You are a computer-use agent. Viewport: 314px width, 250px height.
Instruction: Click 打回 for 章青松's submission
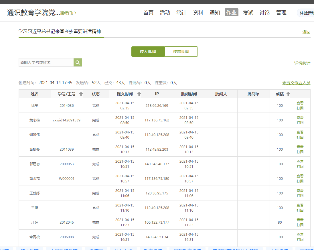(x=300, y=240)
